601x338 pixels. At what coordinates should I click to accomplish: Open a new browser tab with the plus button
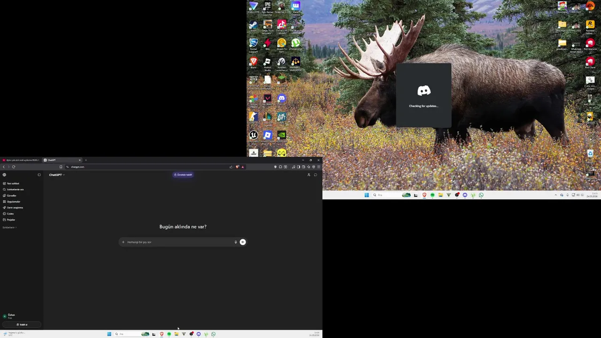[x=86, y=160]
